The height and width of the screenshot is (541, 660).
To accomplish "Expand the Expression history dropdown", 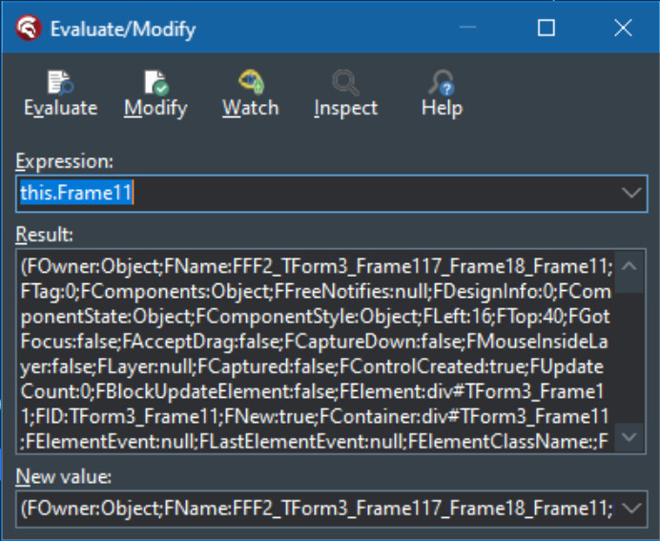I will click(631, 194).
